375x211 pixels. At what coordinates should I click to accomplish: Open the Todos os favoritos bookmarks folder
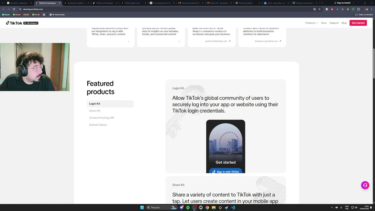pos(364,15)
